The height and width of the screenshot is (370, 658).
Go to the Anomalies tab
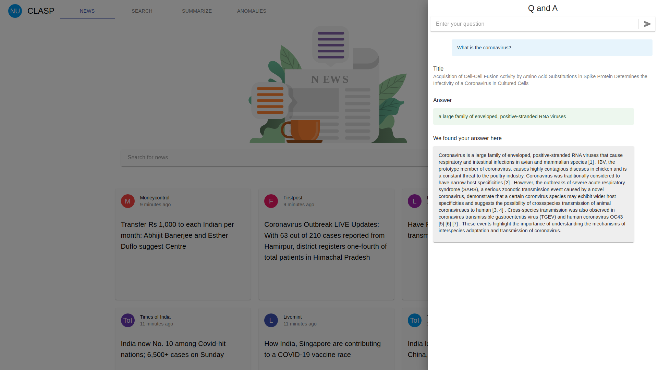coord(252,11)
